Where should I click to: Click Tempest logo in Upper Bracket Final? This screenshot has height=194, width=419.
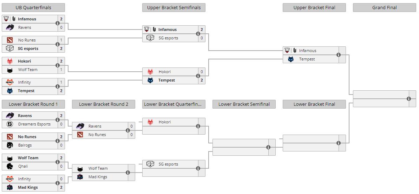[x=291, y=59]
